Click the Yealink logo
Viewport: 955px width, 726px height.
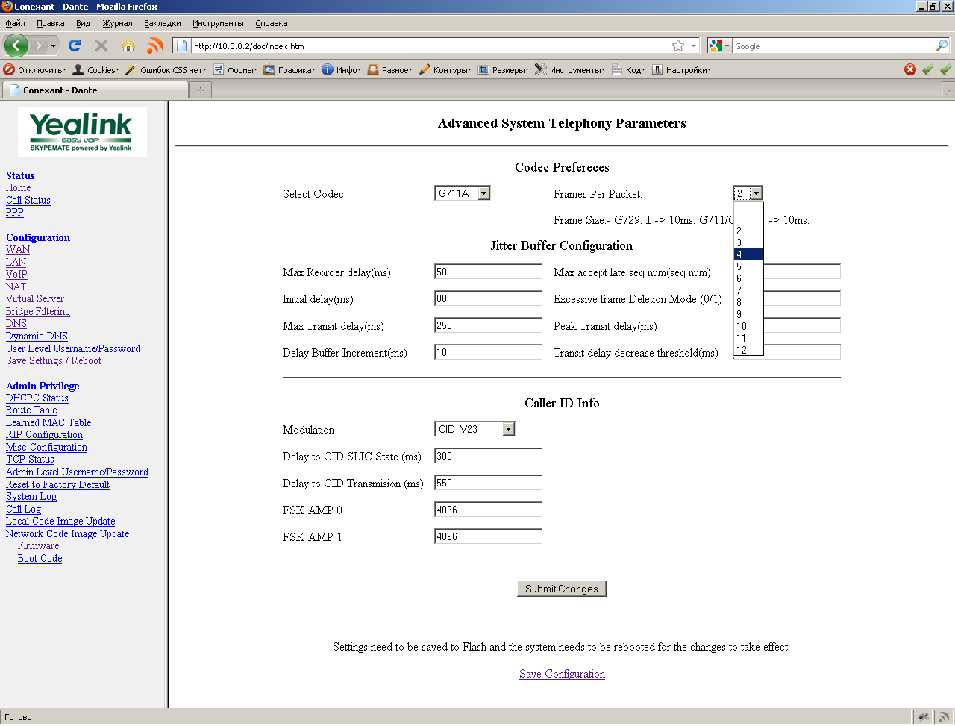(82, 131)
